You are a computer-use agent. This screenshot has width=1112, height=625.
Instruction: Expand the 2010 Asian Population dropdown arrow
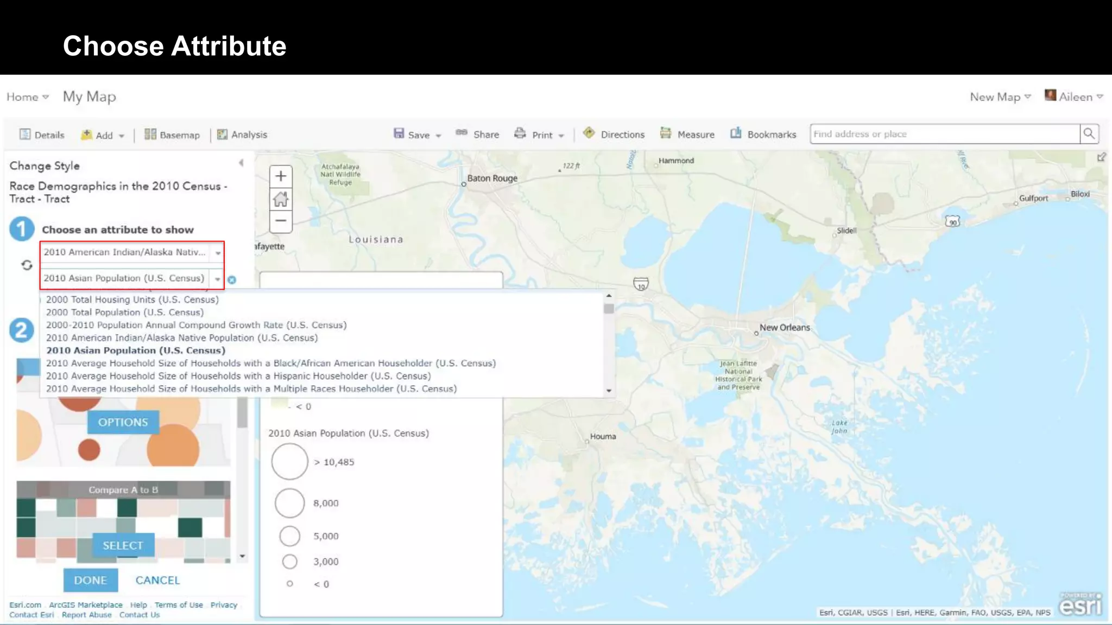pyautogui.click(x=217, y=279)
